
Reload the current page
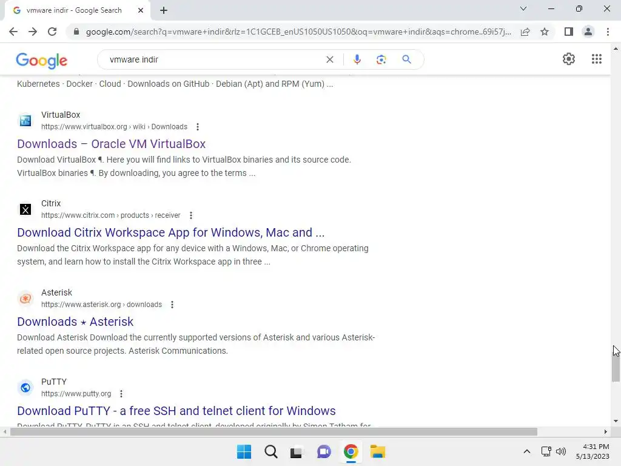pos(52,32)
